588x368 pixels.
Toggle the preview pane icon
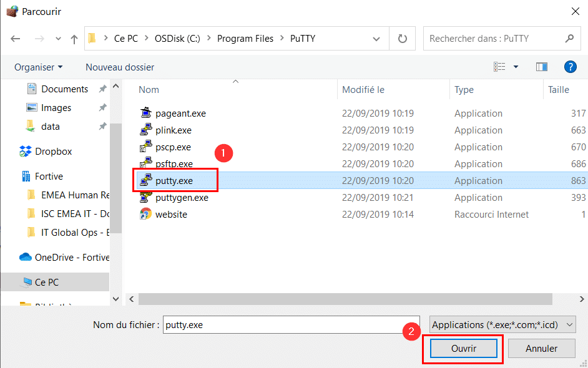pos(542,67)
